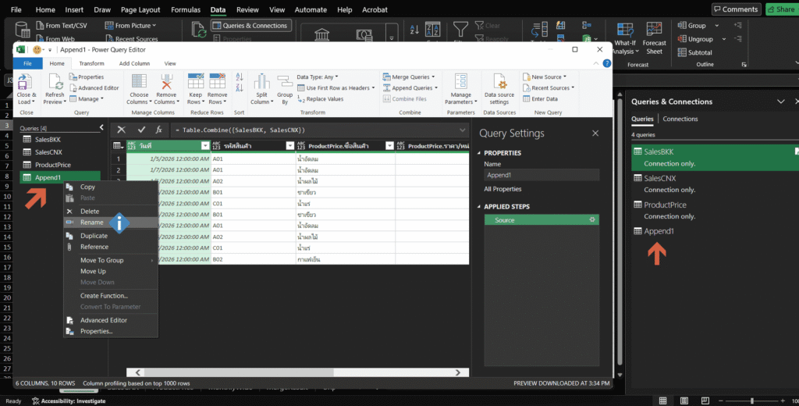The height and width of the screenshot is (406, 799).
Task: Open the Power Query View tab
Action: click(x=170, y=64)
